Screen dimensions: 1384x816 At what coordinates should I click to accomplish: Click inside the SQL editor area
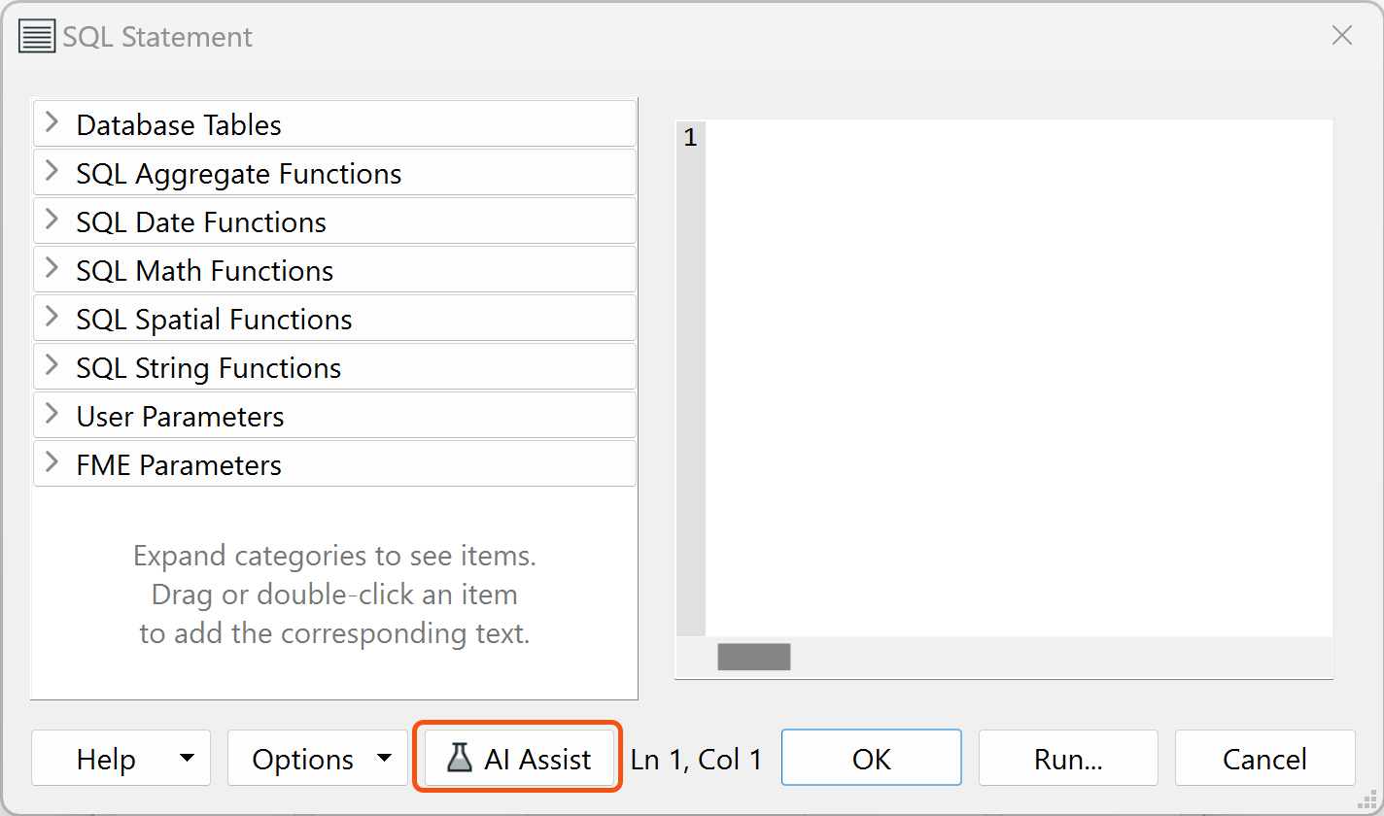[x=1011, y=369]
